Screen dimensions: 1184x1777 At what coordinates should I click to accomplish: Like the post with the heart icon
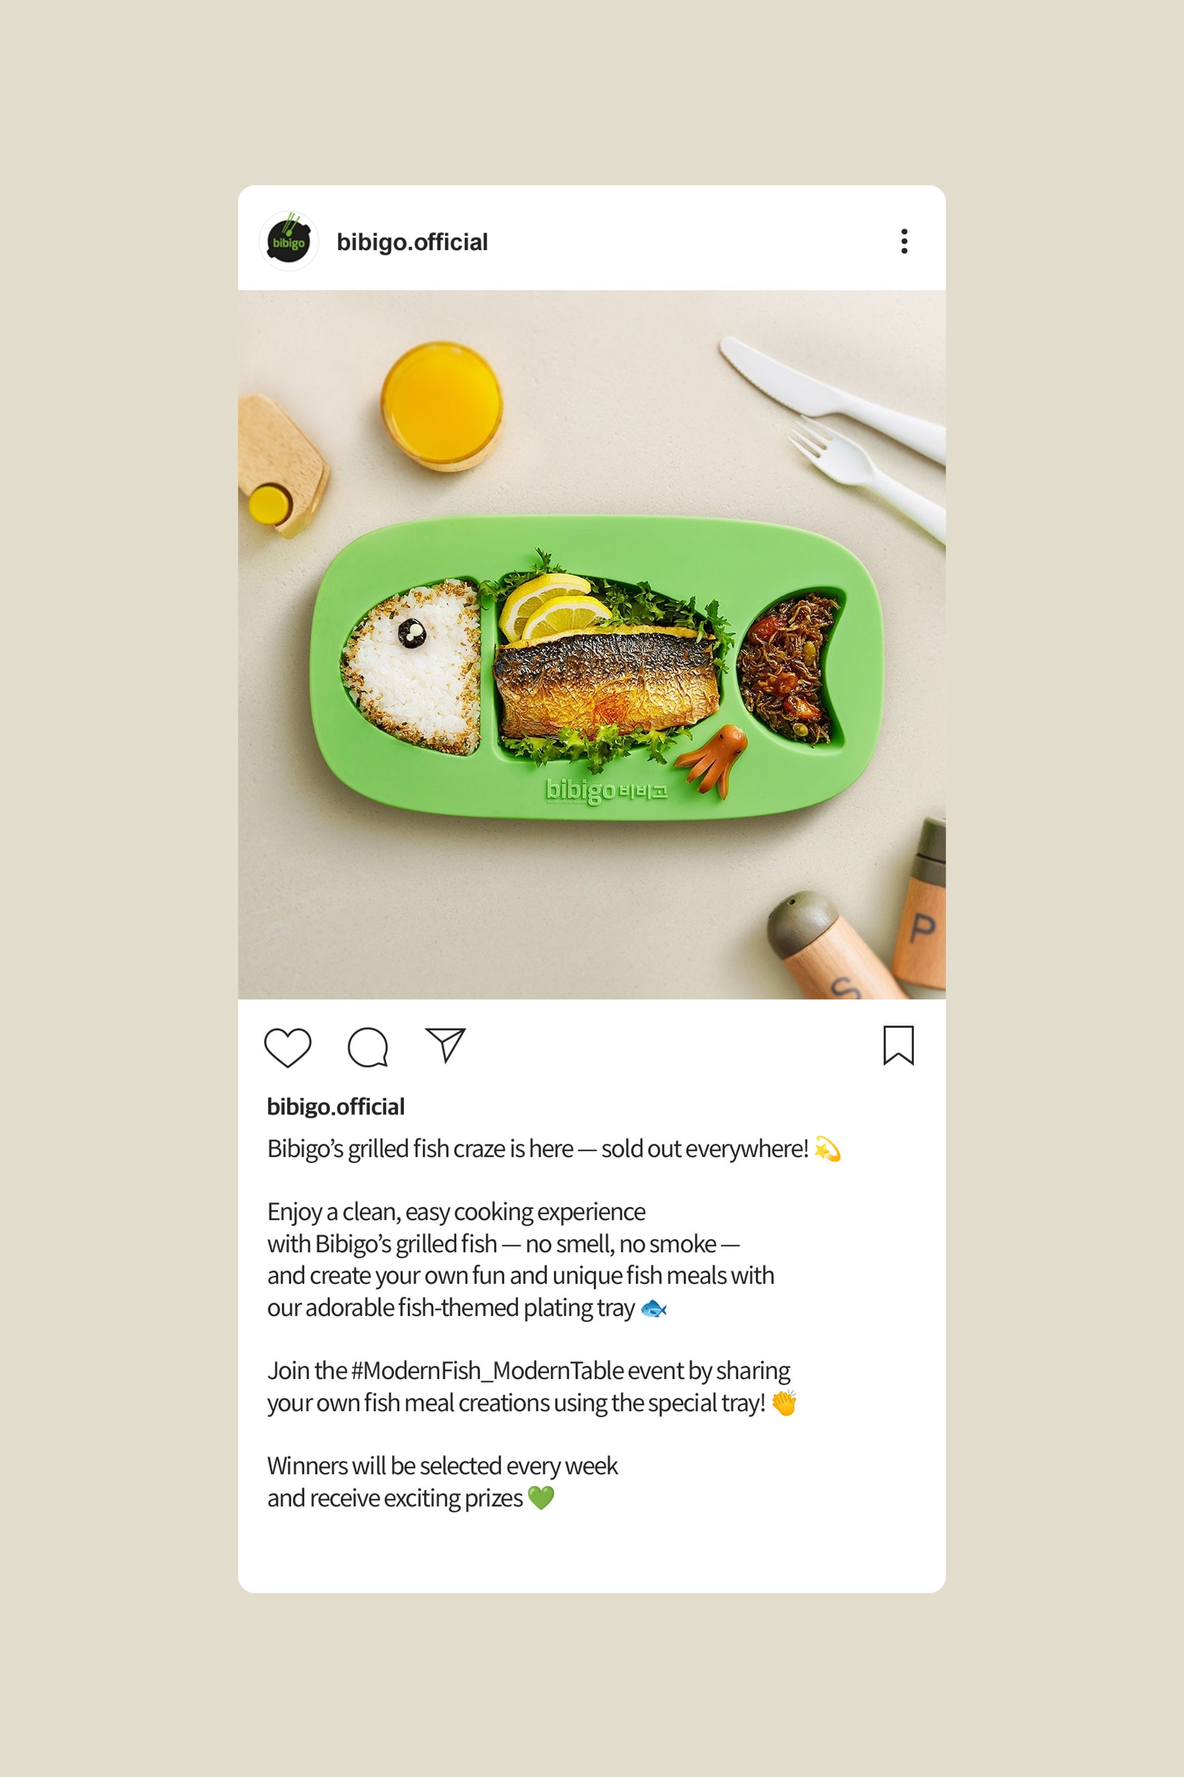(x=288, y=1047)
